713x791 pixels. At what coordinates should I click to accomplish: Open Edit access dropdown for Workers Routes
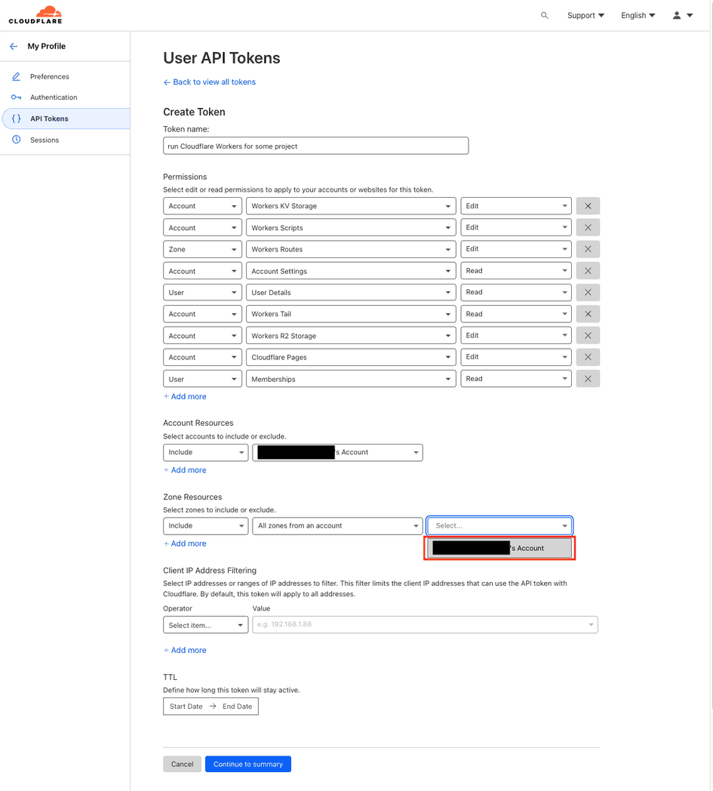516,249
